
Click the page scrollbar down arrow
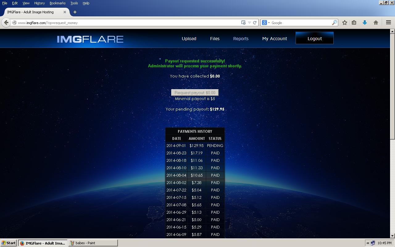tap(393, 236)
